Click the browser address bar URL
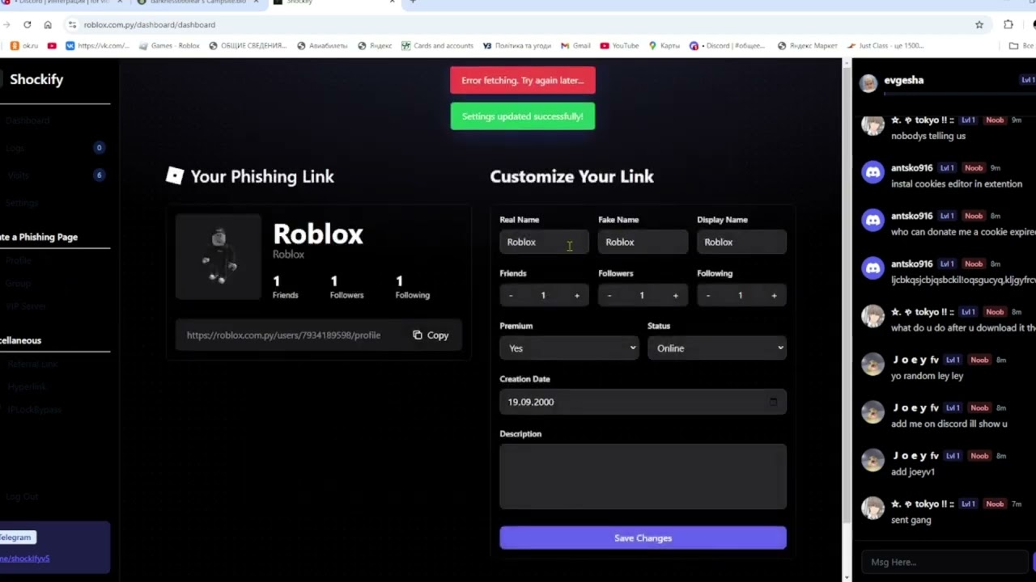Image resolution: width=1036 pixels, height=582 pixels. pyautogui.click(x=150, y=25)
